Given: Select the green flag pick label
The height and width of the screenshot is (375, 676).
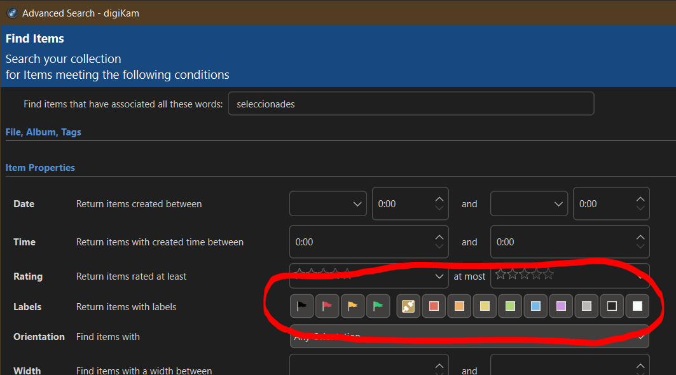Looking at the screenshot, I should pos(378,306).
